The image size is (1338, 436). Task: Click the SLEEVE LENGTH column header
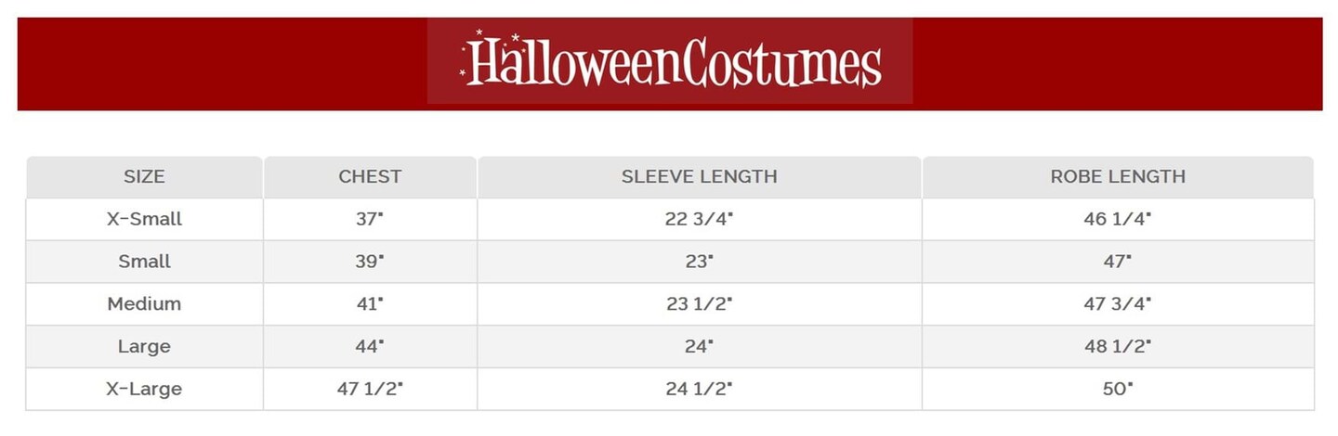(x=699, y=176)
